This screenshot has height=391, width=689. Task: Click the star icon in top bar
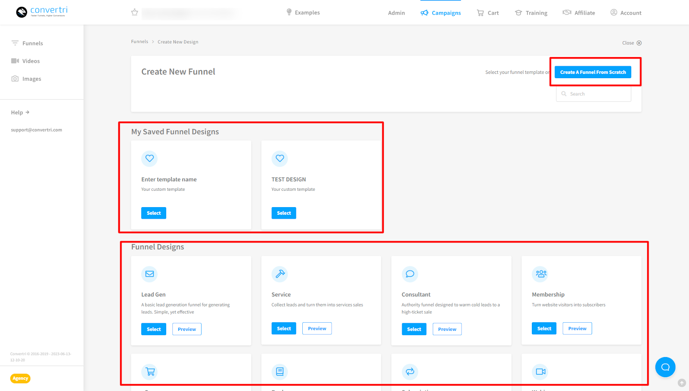pos(134,12)
